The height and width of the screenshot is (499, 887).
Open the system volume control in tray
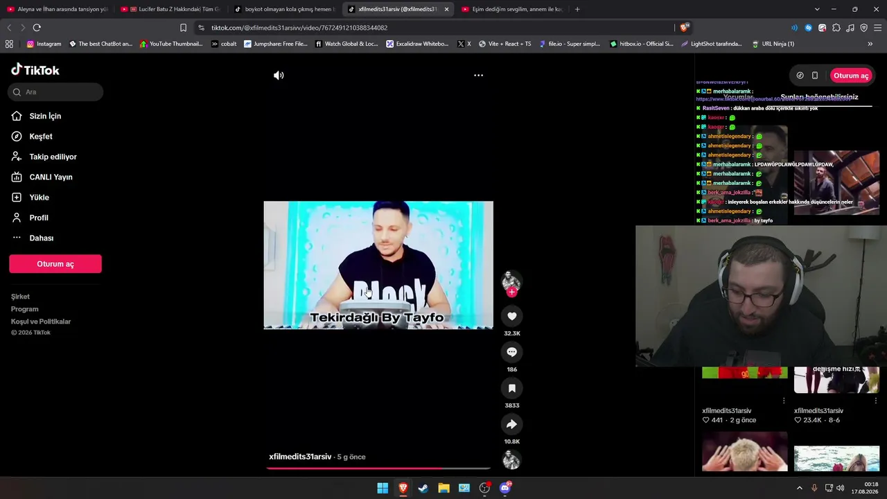[x=840, y=488]
